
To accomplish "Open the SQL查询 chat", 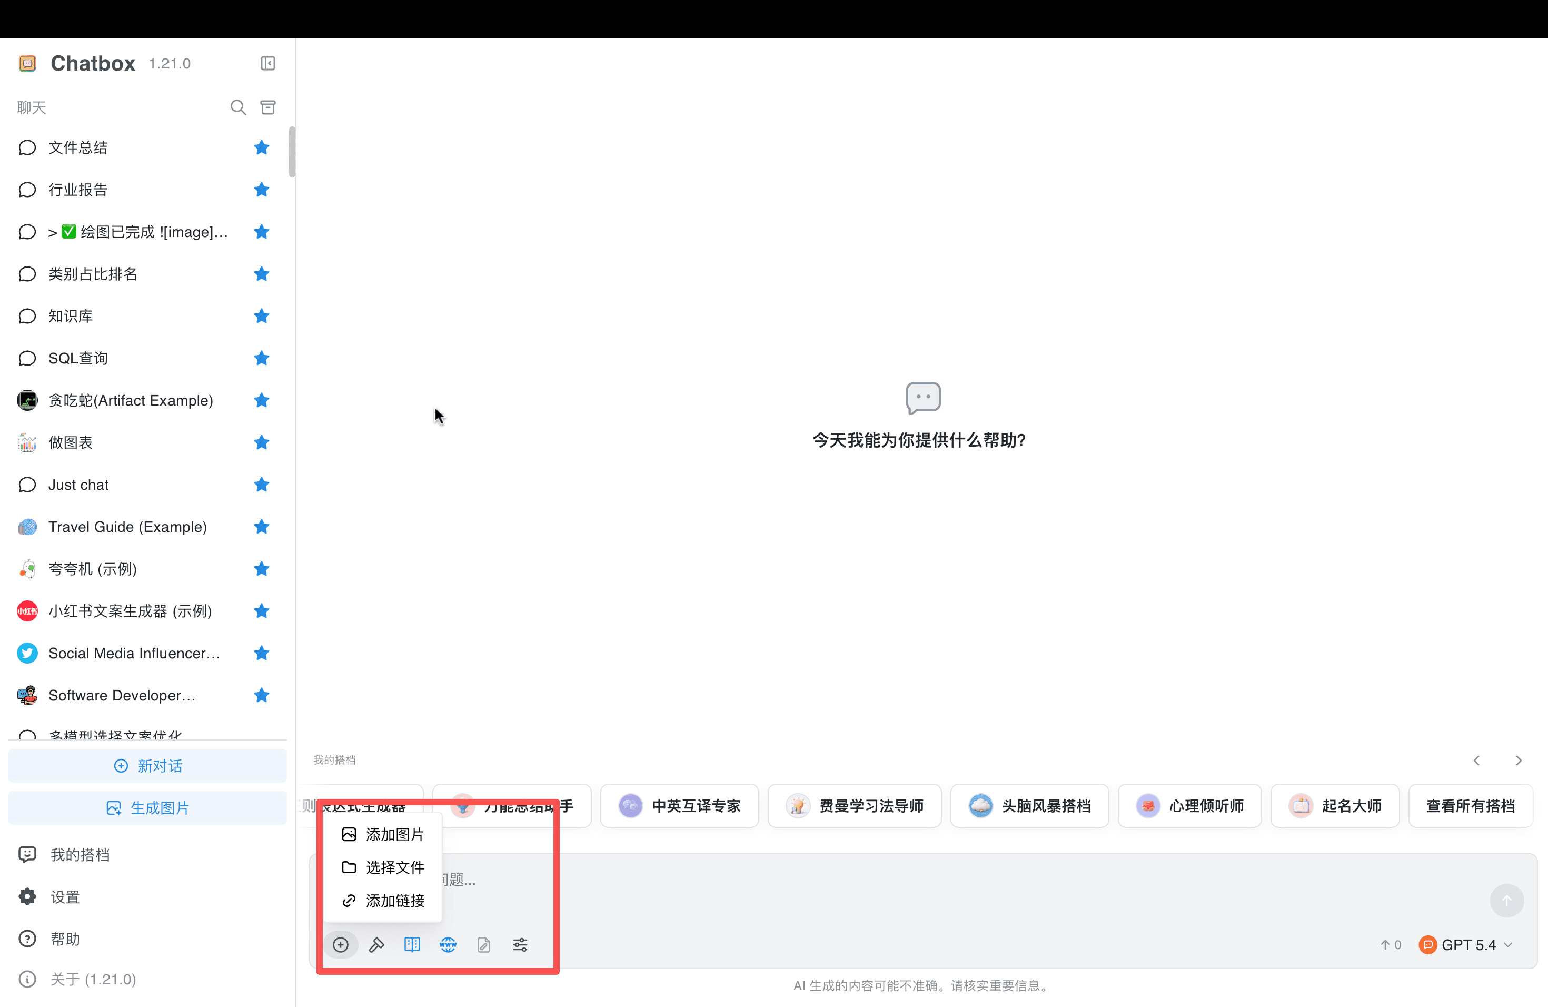I will click(x=147, y=359).
